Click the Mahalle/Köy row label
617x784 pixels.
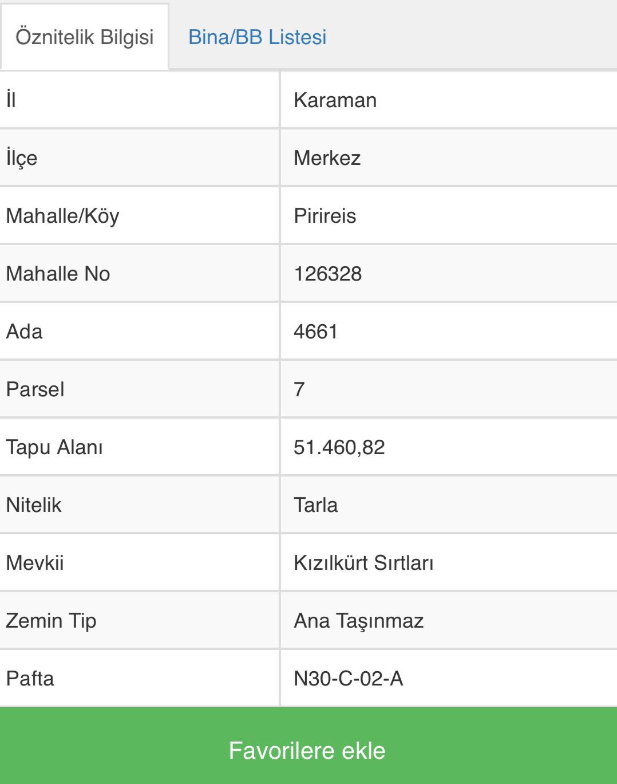pyautogui.click(x=62, y=216)
